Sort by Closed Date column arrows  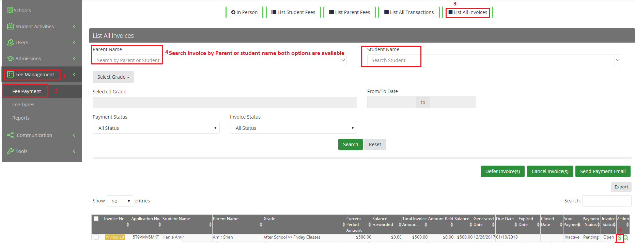click(x=561, y=225)
